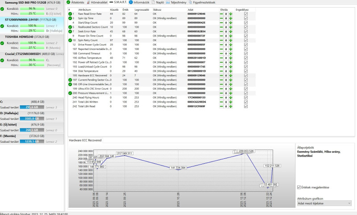Click minus icon in Total LBA Written row
Image resolution: width=357 pixels, height=215 pixels.
[221, 102]
